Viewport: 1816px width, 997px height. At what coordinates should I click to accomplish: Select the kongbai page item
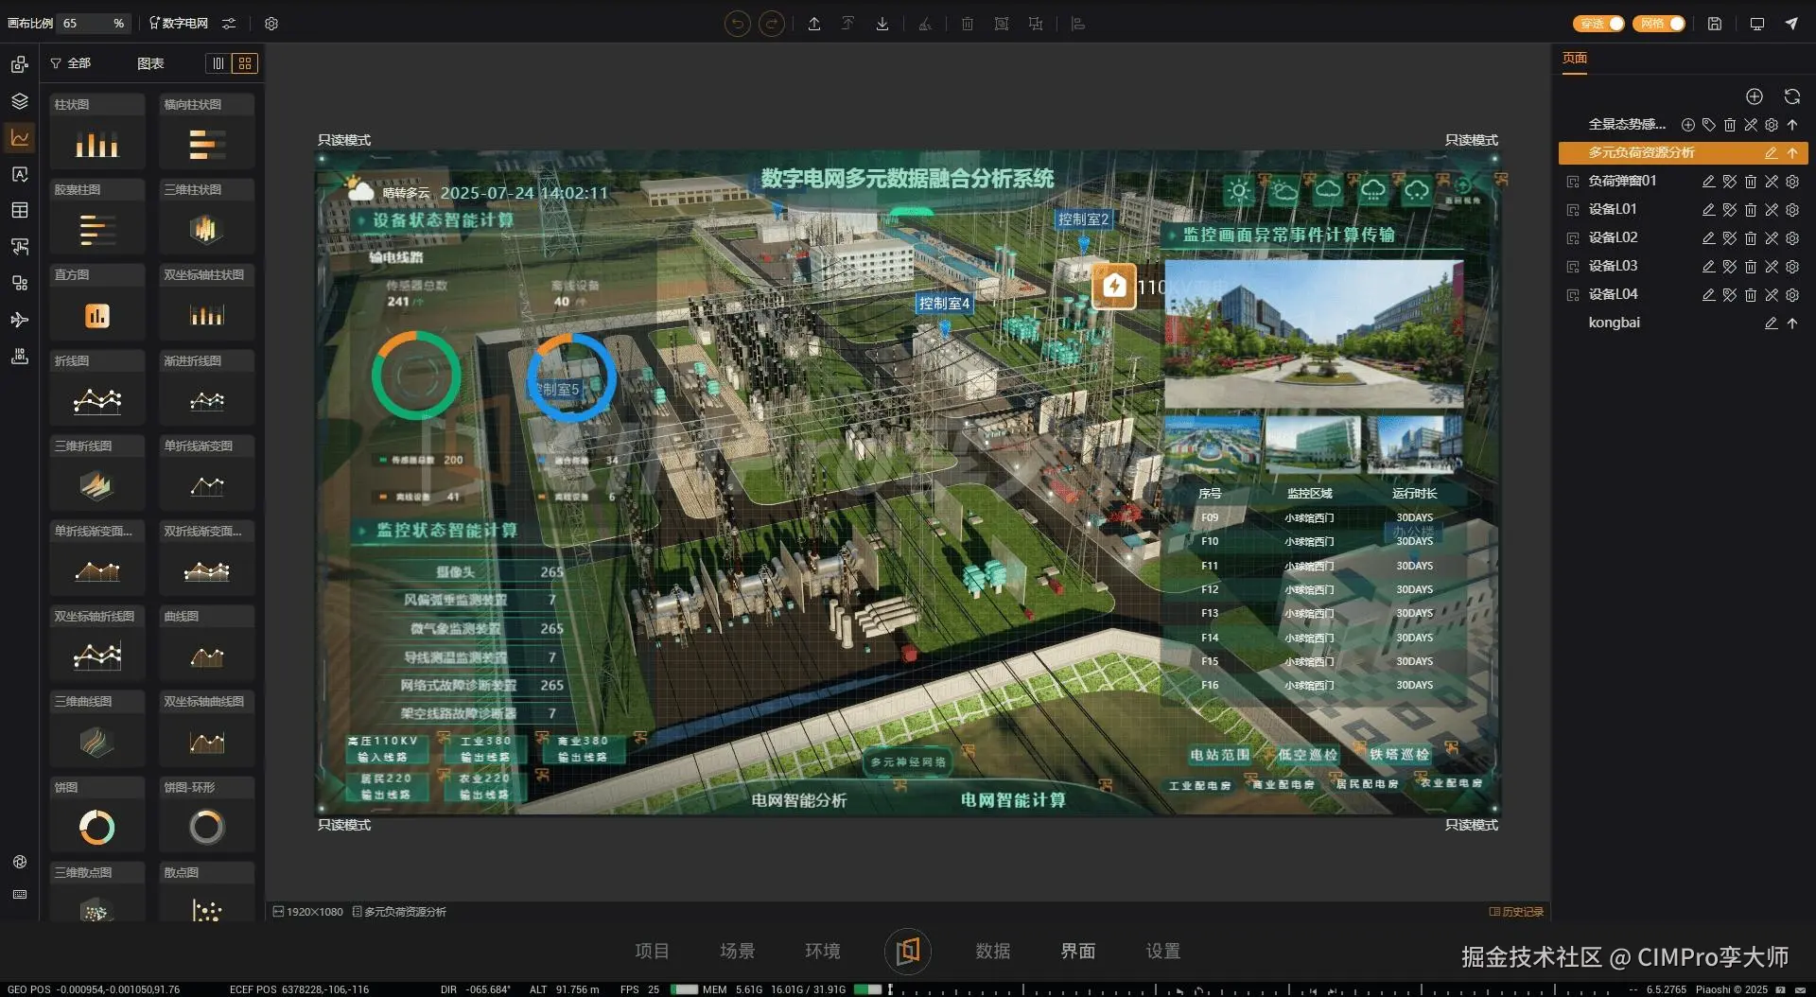click(1614, 324)
